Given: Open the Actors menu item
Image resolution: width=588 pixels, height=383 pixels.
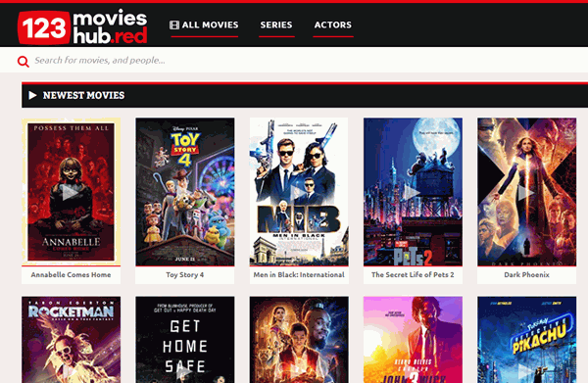Looking at the screenshot, I should (x=333, y=25).
